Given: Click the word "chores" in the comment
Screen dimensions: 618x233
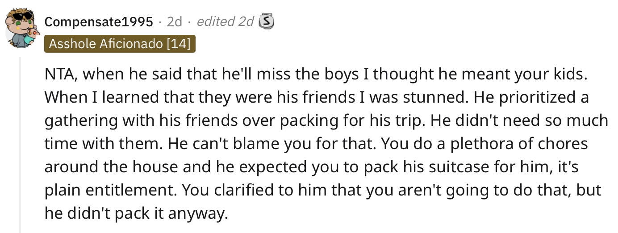Looking at the screenshot, I should 564,144.
